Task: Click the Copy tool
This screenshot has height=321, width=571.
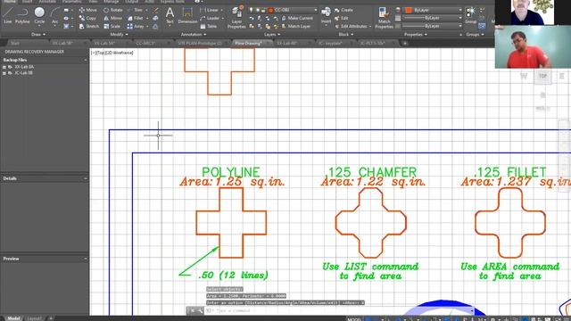Action: [87, 18]
